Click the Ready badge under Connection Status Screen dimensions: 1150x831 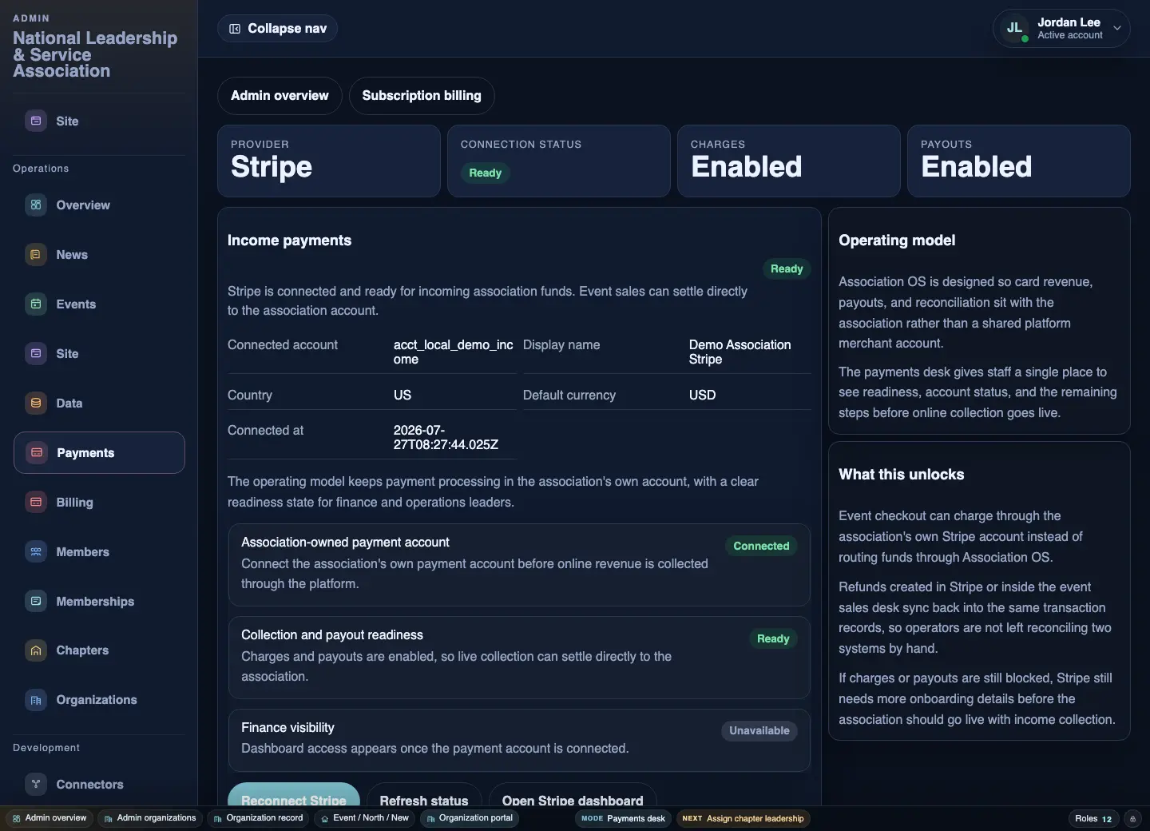tap(486, 173)
